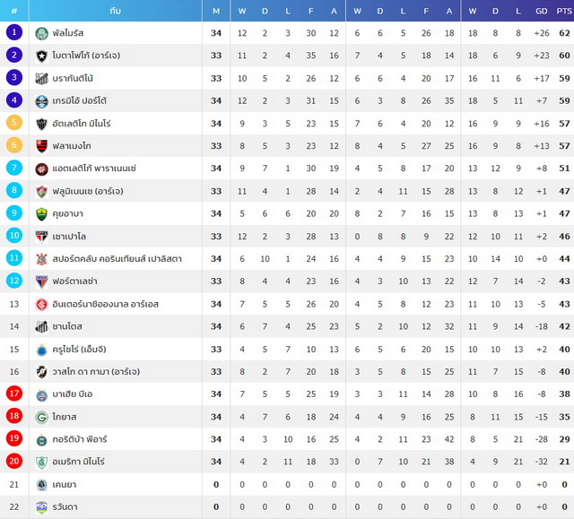Click the Botafogo star shield logo

[x=42, y=56]
